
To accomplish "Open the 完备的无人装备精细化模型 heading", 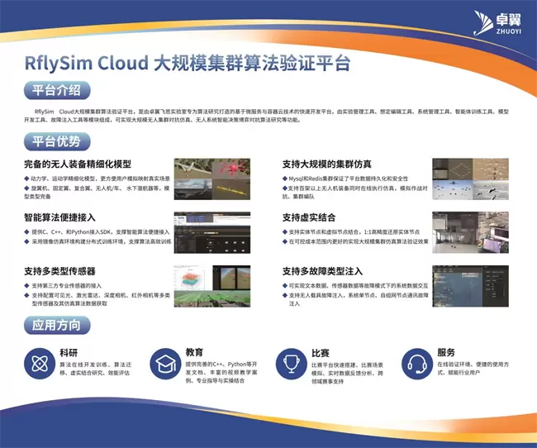I will pos(78,164).
